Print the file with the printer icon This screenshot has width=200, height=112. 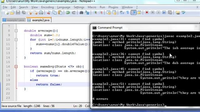point(41,12)
